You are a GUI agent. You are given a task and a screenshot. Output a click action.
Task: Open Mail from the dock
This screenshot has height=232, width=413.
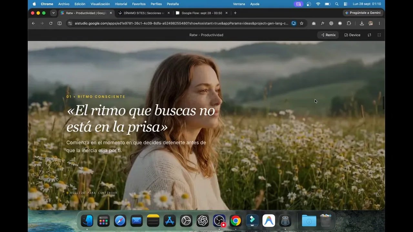[x=136, y=221]
